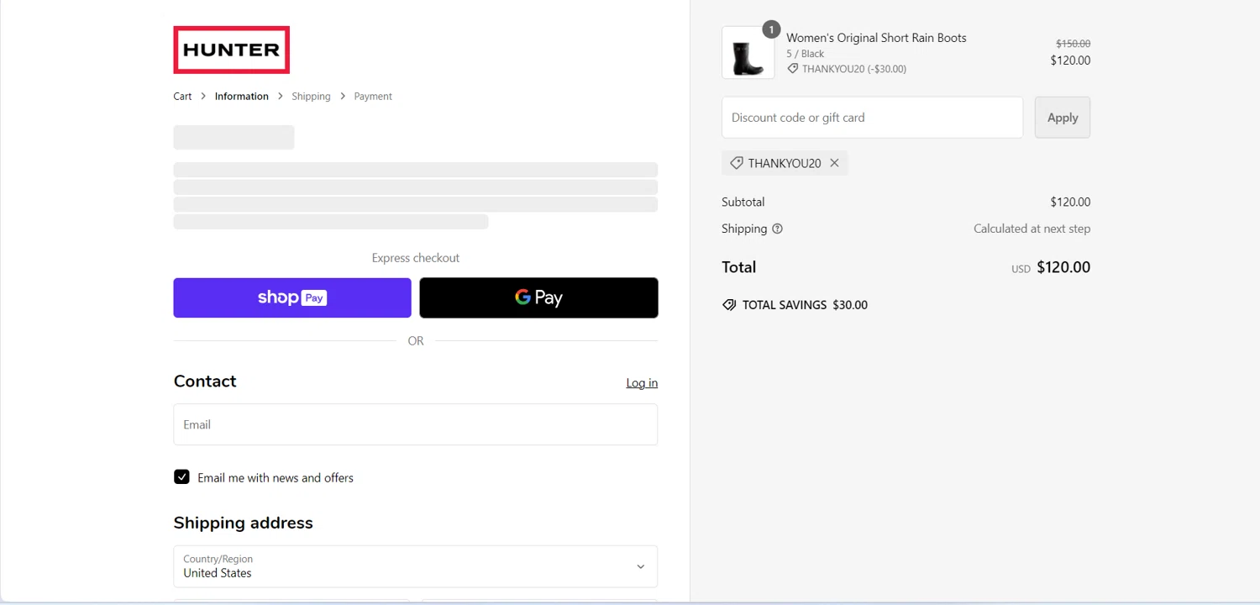Select the Payment breadcrumb step
This screenshot has width=1260, height=605.
pos(373,97)
